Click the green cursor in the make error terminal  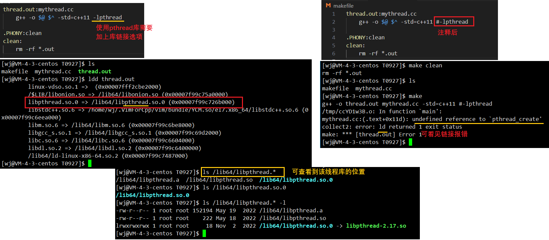[410, 142]
